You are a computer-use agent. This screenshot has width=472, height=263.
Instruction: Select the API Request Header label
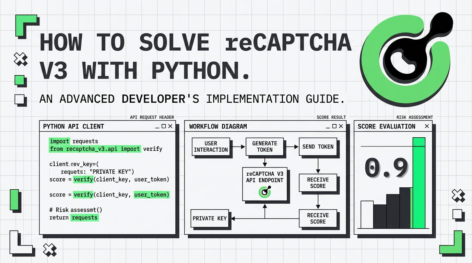152,117
